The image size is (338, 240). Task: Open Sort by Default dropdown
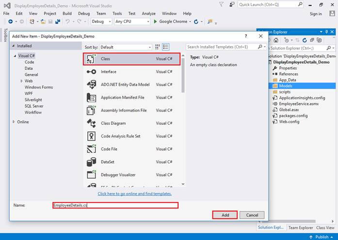[x=126, y=47]
